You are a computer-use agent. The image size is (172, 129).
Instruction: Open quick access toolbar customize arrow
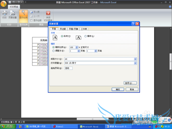pyautogui.click(x=25, y=2)
